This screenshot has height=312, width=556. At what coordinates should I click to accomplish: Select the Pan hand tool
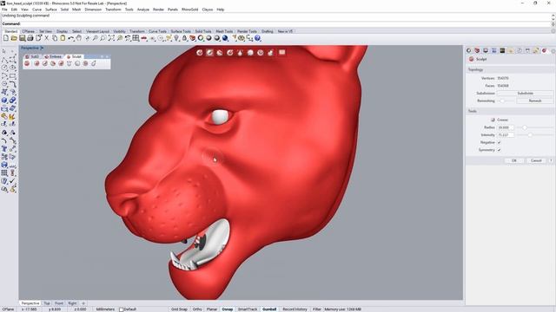point(79,38)
